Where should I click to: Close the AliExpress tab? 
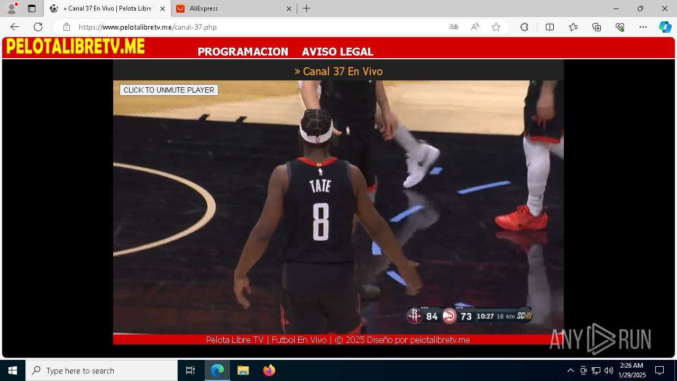coord(289,8)
